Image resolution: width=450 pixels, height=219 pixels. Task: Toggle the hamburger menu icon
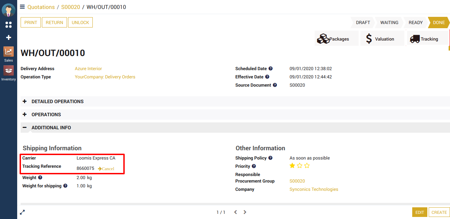22,7
